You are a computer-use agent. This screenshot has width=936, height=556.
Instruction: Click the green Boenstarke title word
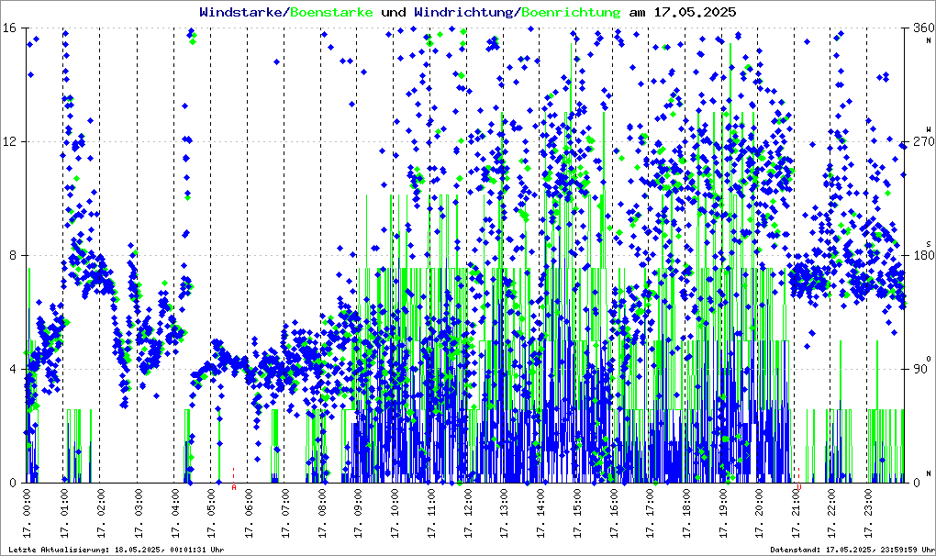tap(332, 13)
